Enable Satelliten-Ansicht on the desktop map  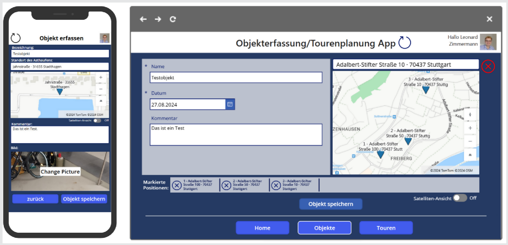point(461,198)
